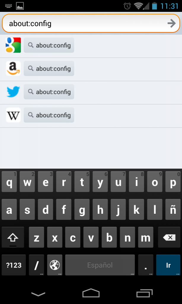Toggle the shift key on keyboard
This screenshot has height=304, width=182.
coord(13,237)
